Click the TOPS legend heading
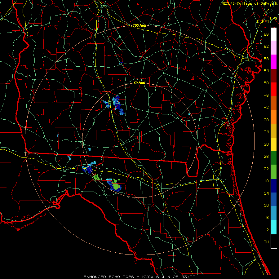 272,19
